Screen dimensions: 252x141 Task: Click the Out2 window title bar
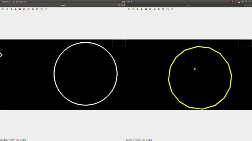[x=189, y=5]
